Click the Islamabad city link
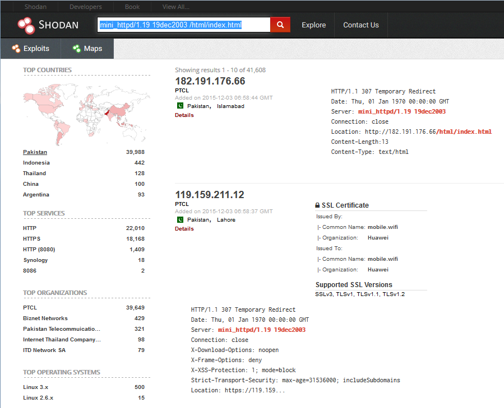The height and width of the screenshot is (408, 504). pos(230,106)
